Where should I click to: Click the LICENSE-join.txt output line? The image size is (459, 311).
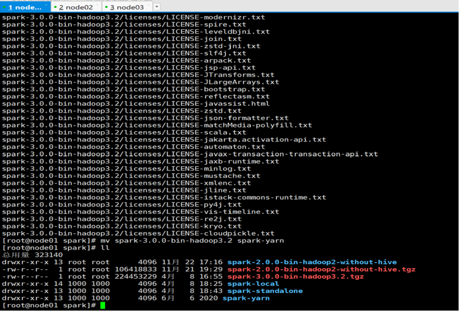coord(122,39)
